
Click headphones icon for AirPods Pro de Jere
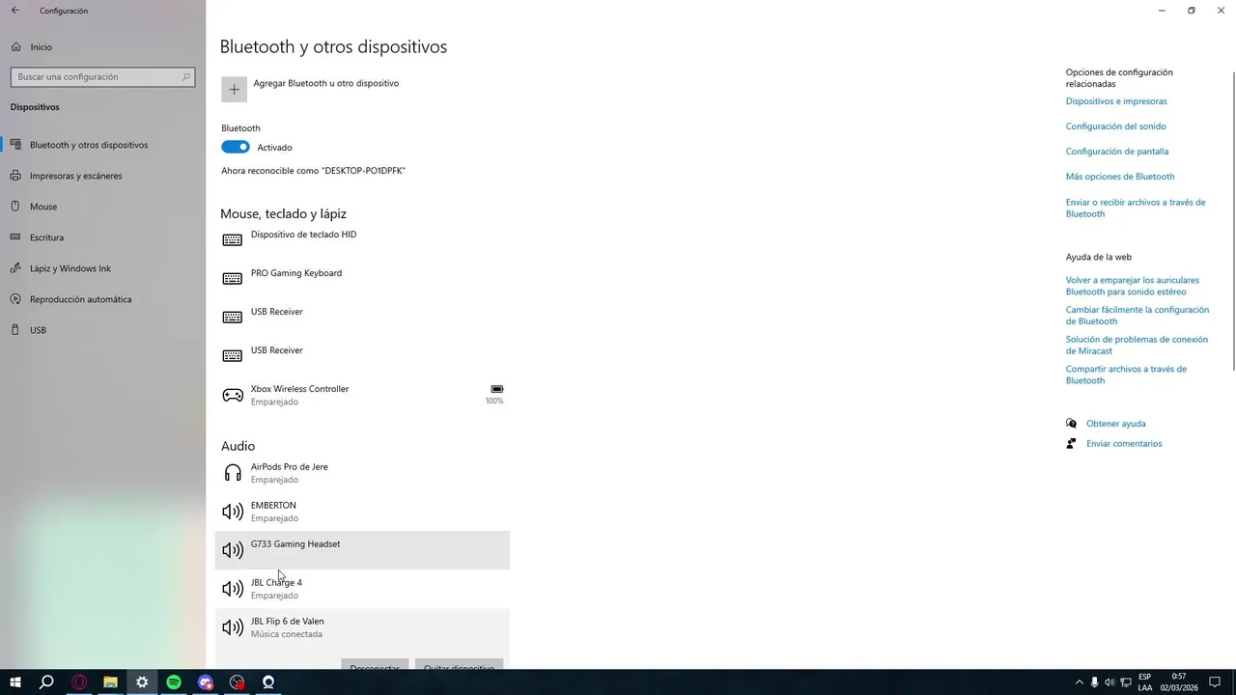tap(233, 473)
